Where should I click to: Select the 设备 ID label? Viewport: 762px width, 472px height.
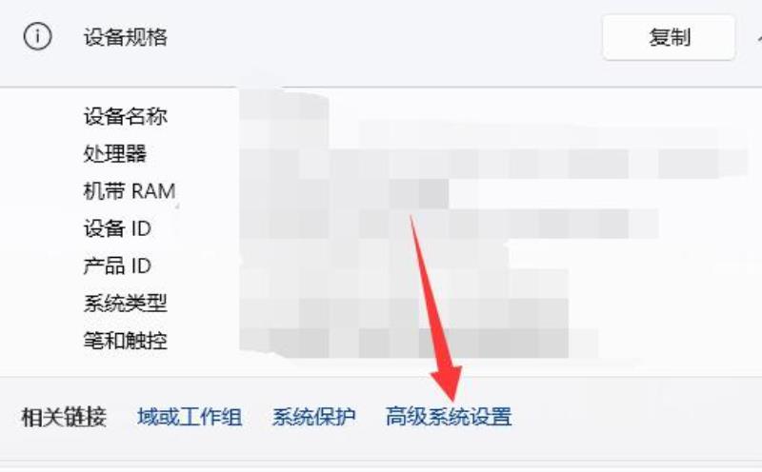117,228
